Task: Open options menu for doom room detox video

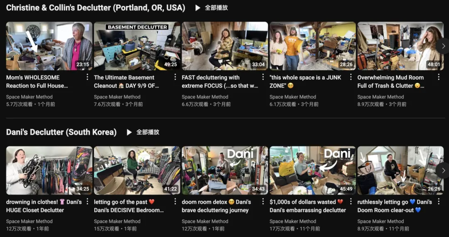Action: pos(263,202)
